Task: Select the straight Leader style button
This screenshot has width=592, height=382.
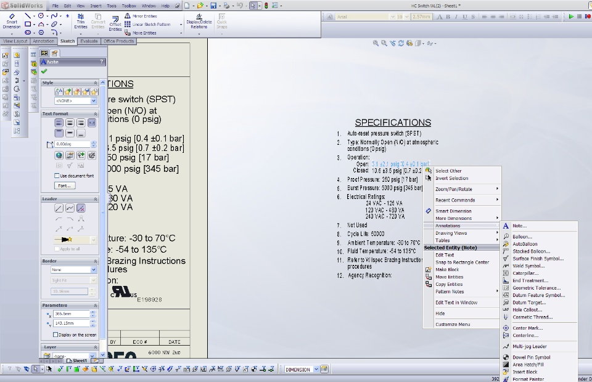Action: pyautogui.click(x=59, y=208)
